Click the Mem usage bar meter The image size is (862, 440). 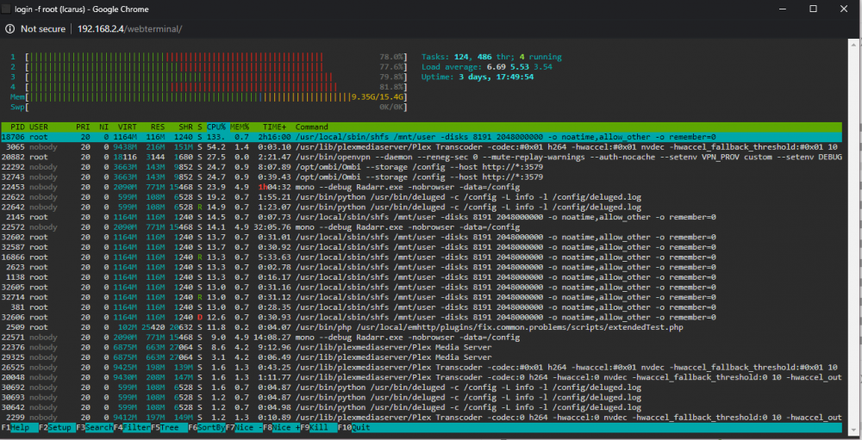coord(209,96)
